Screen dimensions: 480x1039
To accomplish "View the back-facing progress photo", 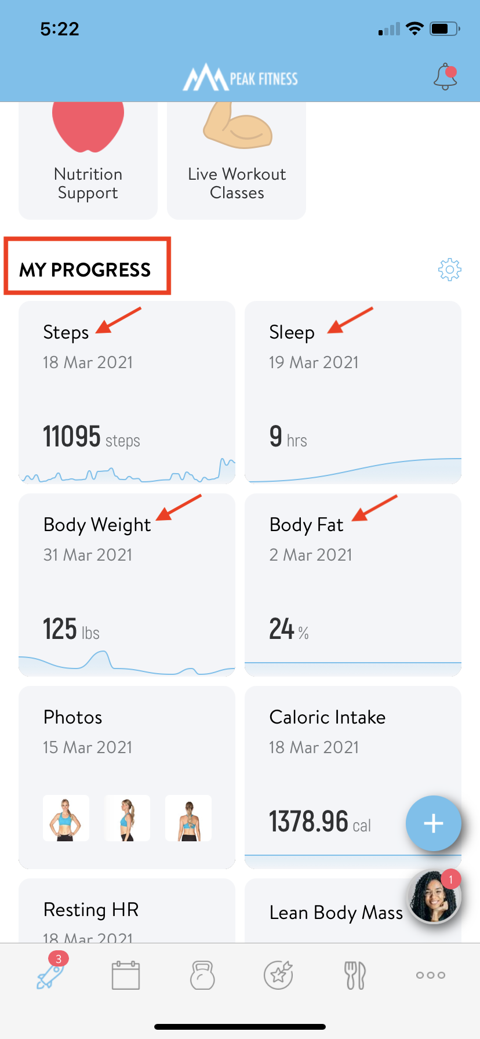I will (188, 818).
